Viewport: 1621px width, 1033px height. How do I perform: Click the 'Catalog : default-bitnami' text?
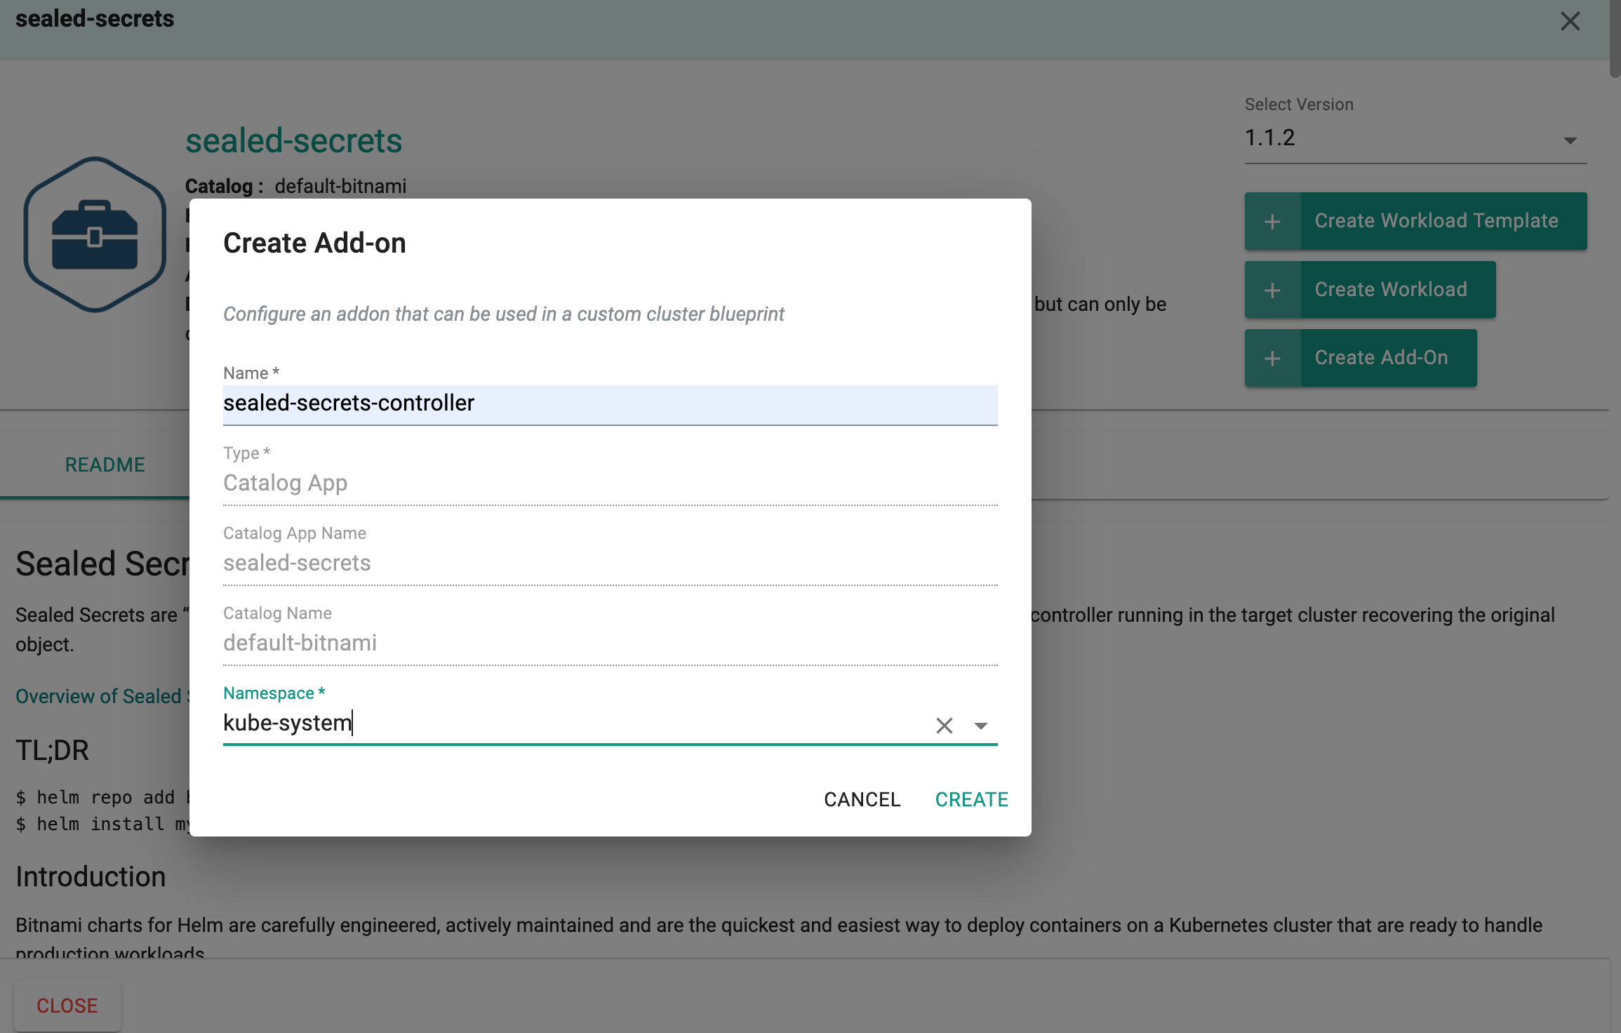click(x=295, y=186)
